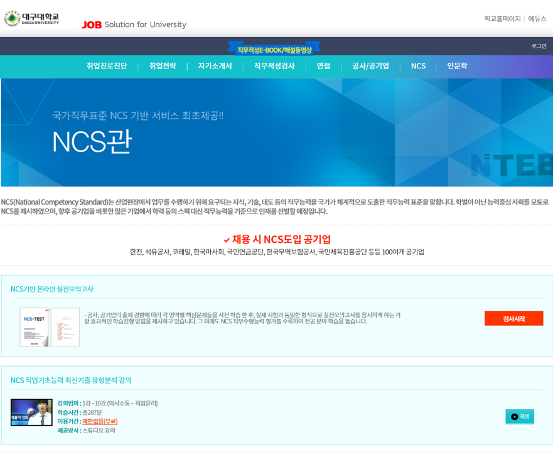
Task: Start test with 검사시작 button
Action: 513,318
